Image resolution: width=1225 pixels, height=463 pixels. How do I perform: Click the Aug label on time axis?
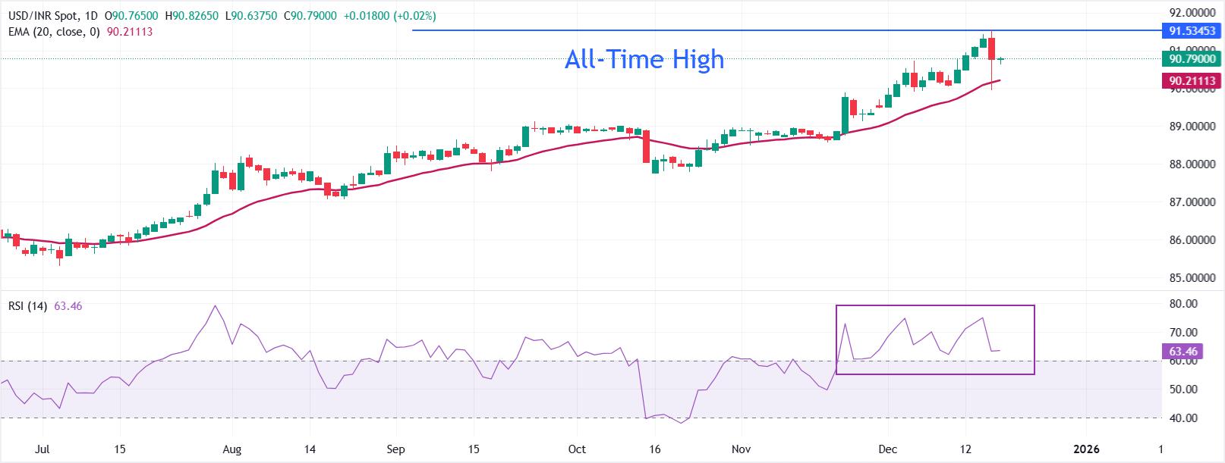point(232,449)
